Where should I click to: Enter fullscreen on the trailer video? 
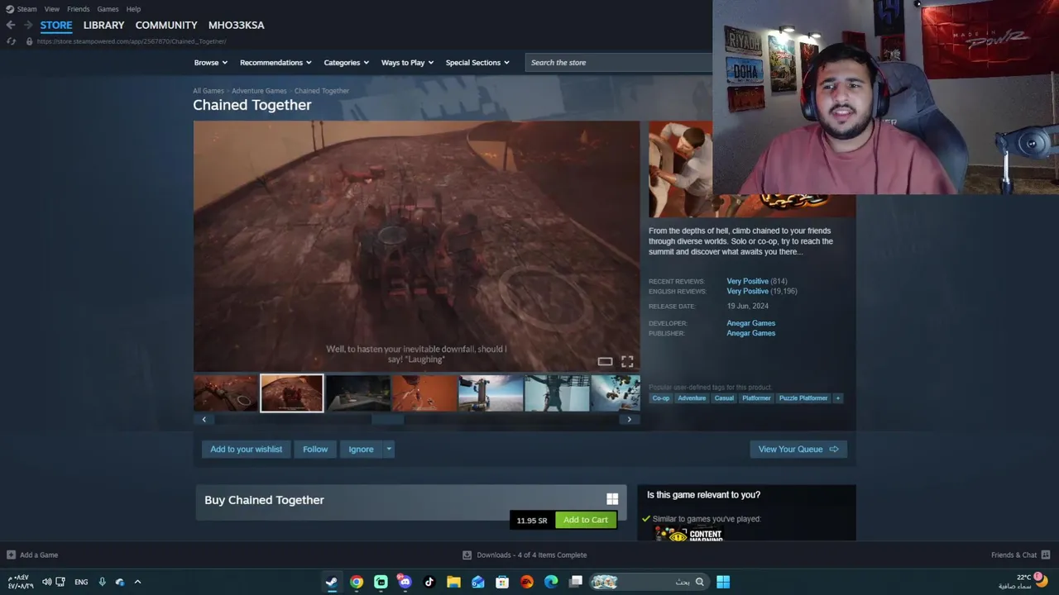click(627, 361)
